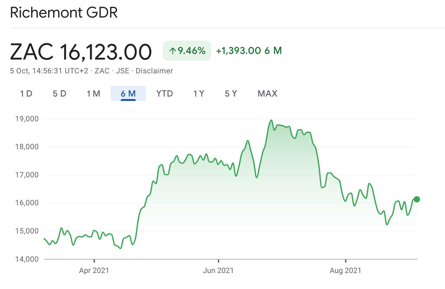Click the 19,000 y-axis label
The height and width of the screenshot is (289, 445).
(27, 119)
